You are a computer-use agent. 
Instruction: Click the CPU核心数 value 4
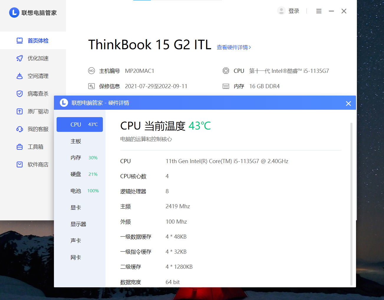167,176
